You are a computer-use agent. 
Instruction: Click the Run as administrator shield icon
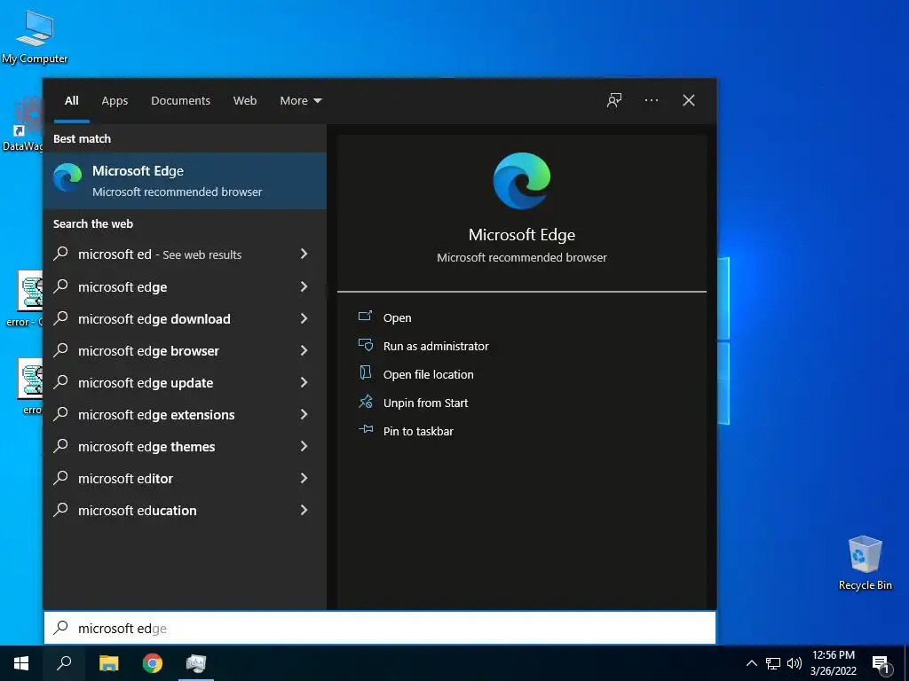coord(365,345)
